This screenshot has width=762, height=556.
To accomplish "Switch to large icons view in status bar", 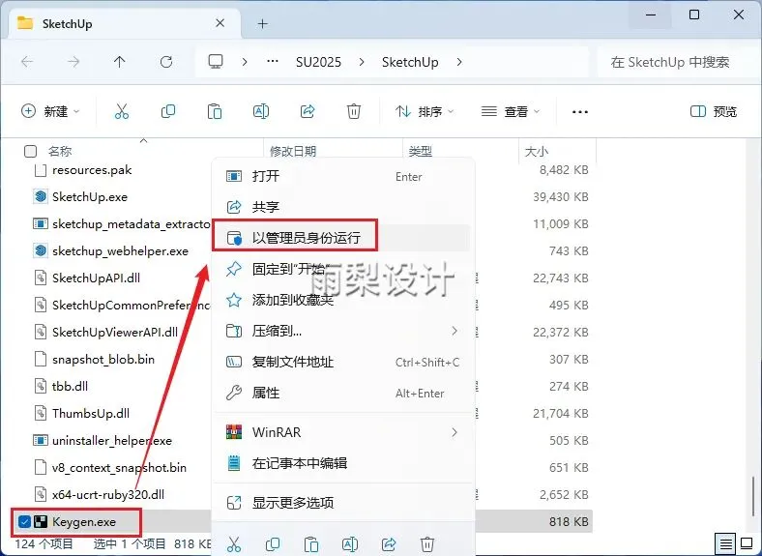I will (x=747, y=543).
